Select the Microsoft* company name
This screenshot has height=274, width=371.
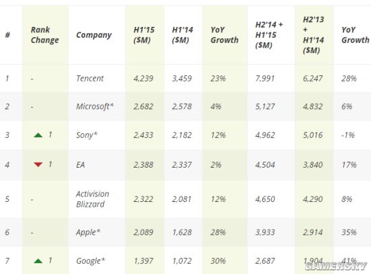click(x=94, y=106)
